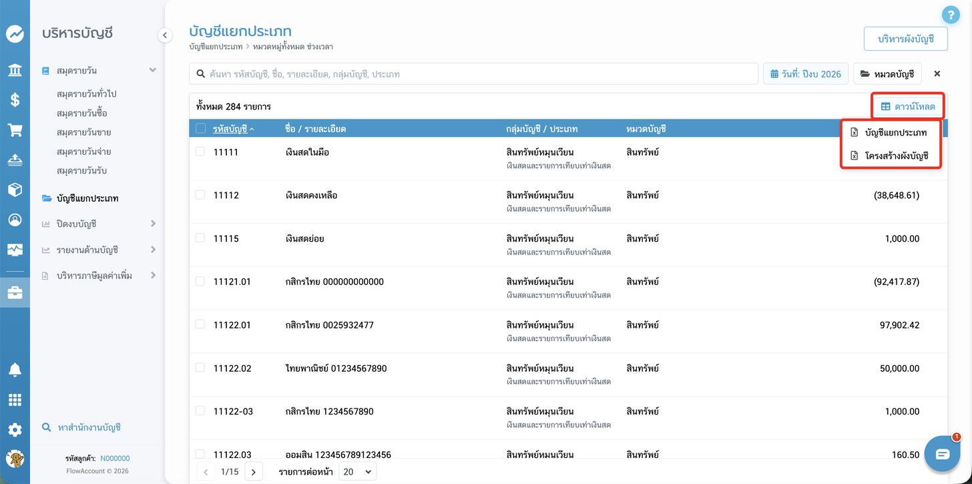Go to next page arrow in pagination
The width and height of the screenshot is (972, 484).
pos(253,471)
